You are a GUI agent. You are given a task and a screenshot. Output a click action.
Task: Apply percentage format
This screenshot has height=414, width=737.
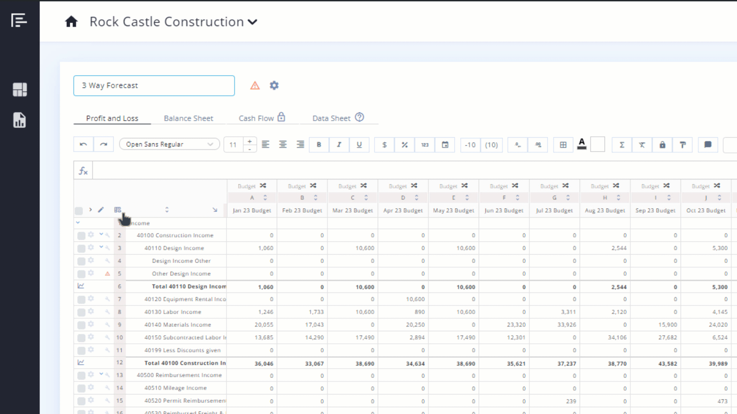pos(405,145)
